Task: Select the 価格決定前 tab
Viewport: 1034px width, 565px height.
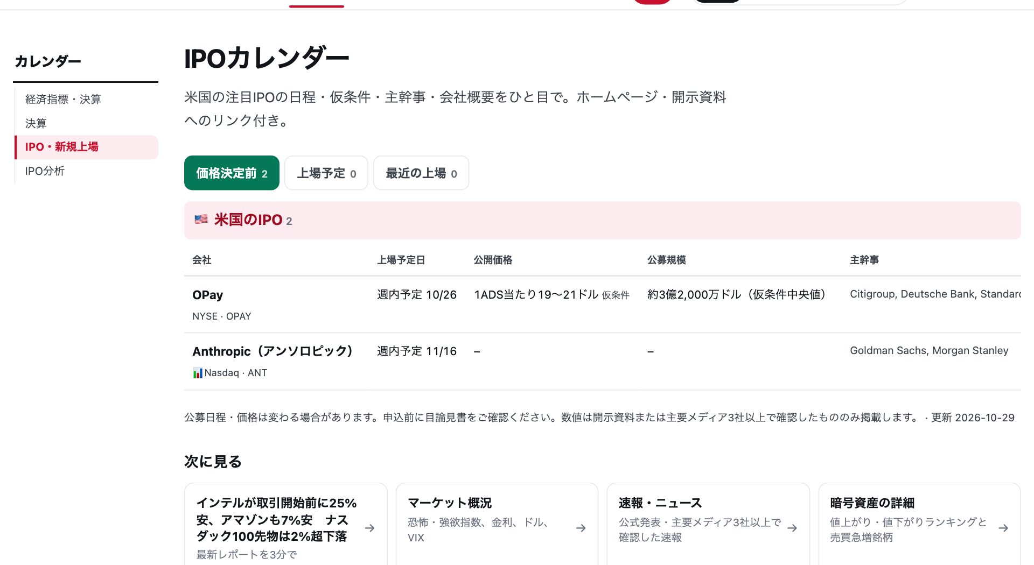Action: 232,173
